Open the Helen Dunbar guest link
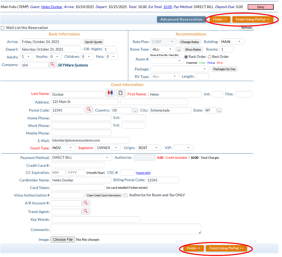Image resolution: width=282 pixels, height=257 pixels. 52,7
